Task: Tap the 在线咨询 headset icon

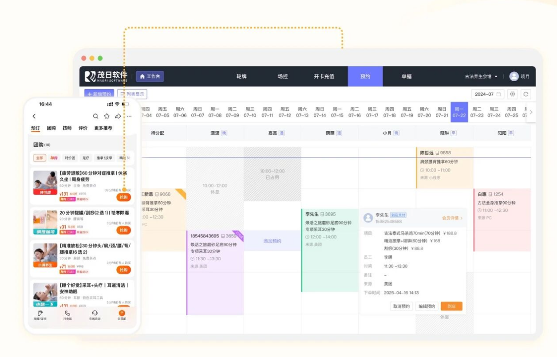Action: pyautogui.click(x=95, y=314)
